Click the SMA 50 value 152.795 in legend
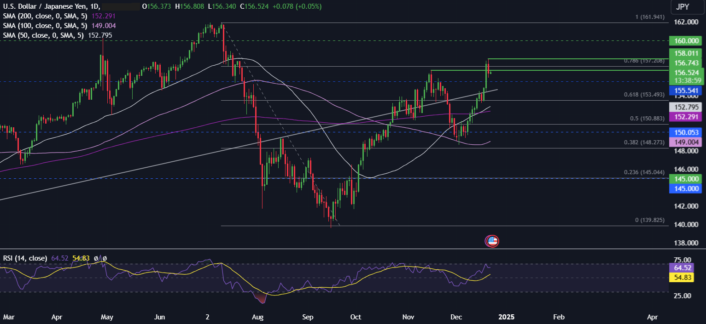Image resolution: width=706 pixels, height=324 pixels. click(99, 35)
